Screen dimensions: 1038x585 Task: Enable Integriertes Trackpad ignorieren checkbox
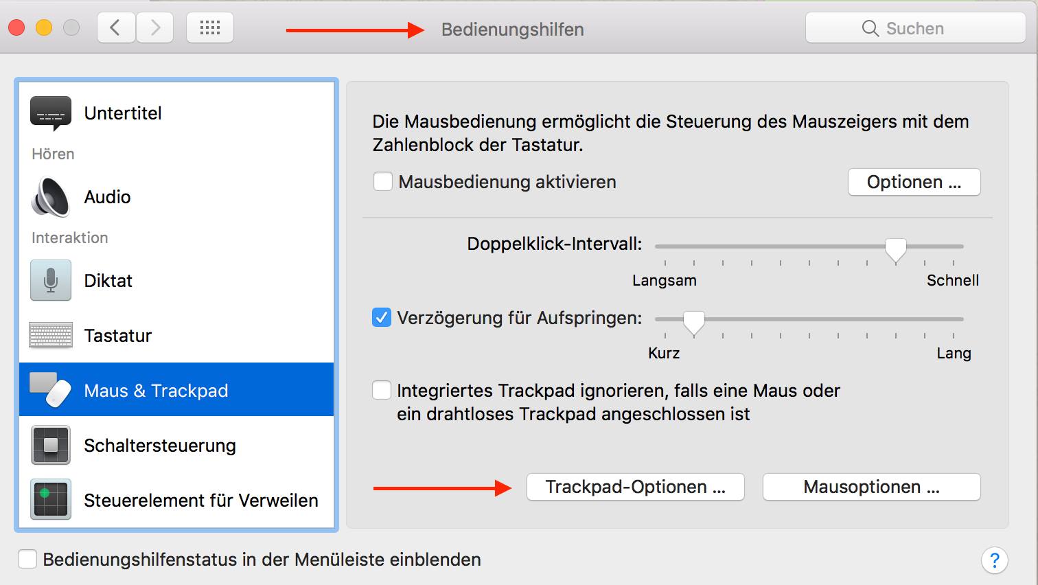pos(382,391)
